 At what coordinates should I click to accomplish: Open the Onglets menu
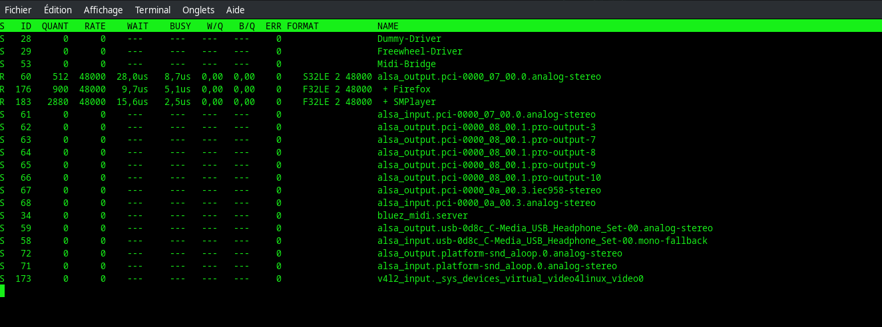[198, 10]
